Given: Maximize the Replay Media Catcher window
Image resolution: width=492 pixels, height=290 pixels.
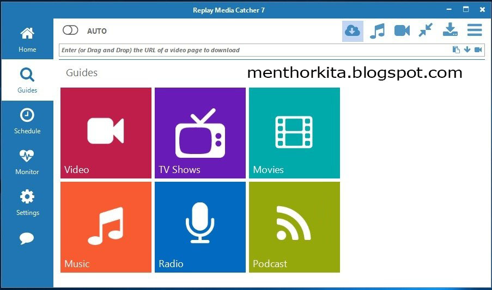Looking at the screenshot, I should pos(466,9).
